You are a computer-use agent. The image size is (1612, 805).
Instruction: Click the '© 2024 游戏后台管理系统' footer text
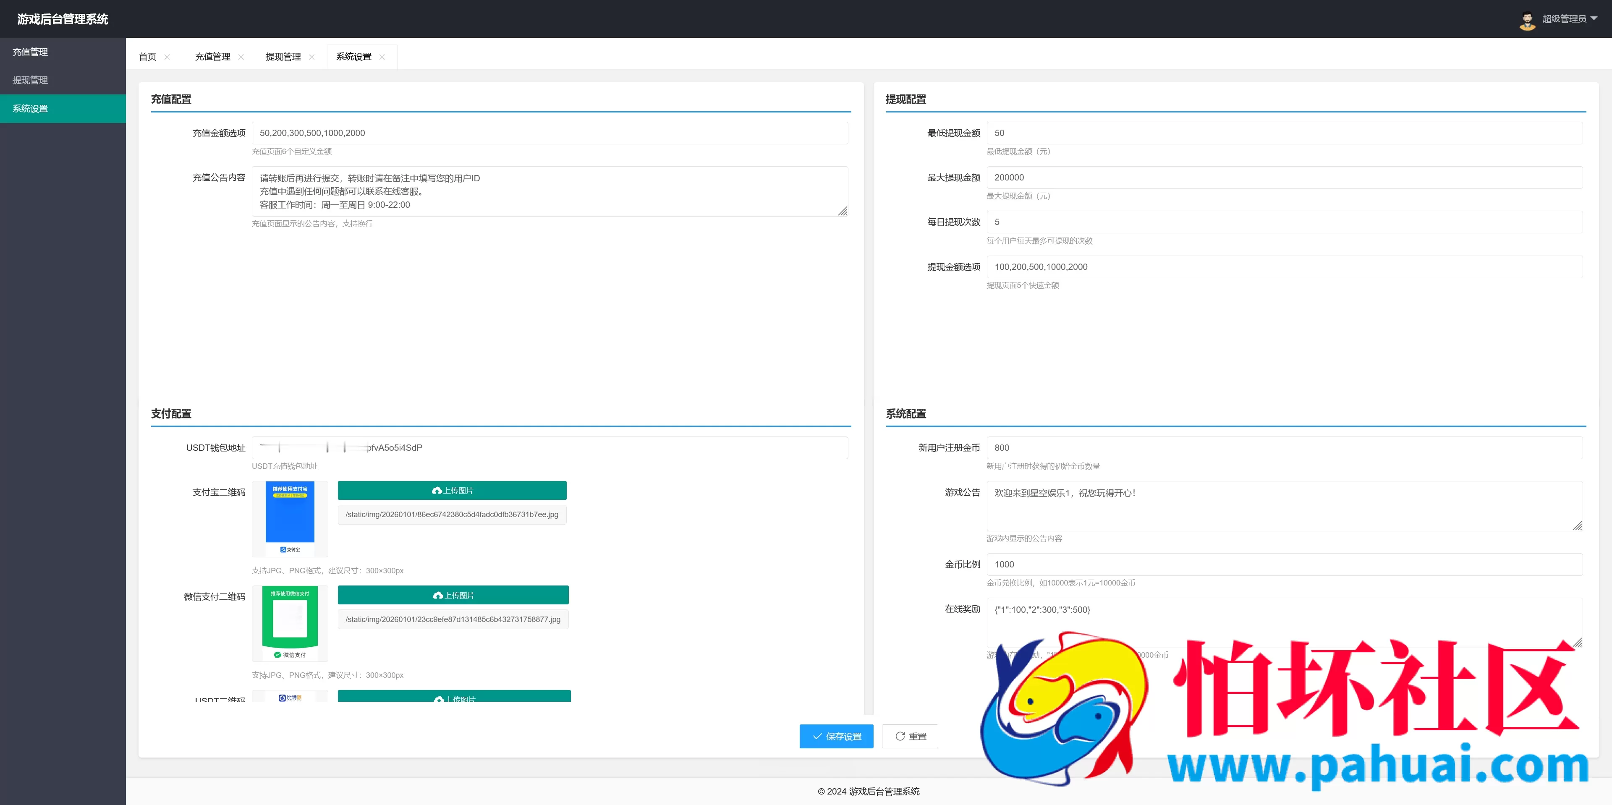point(869,791)
